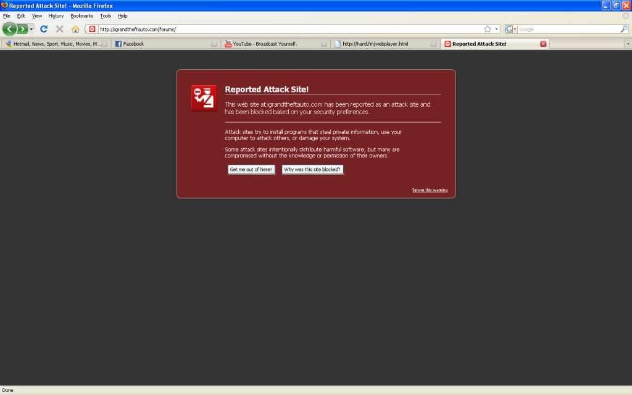
Task: Switch to the YouTube - Broadcast Yourself tab
Action: click(x=275, y=44)
